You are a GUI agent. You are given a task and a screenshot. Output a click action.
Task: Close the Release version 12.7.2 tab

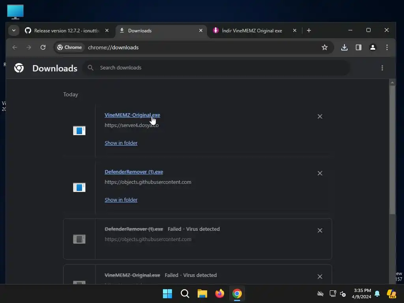[x=107, y=30]
